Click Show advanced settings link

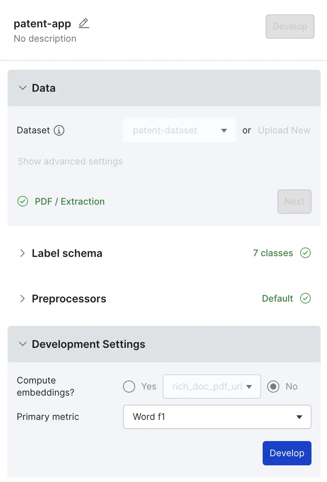point(70,161)
